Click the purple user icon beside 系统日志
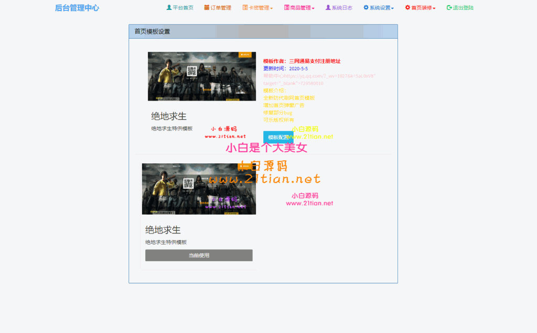 coord(328,7)
